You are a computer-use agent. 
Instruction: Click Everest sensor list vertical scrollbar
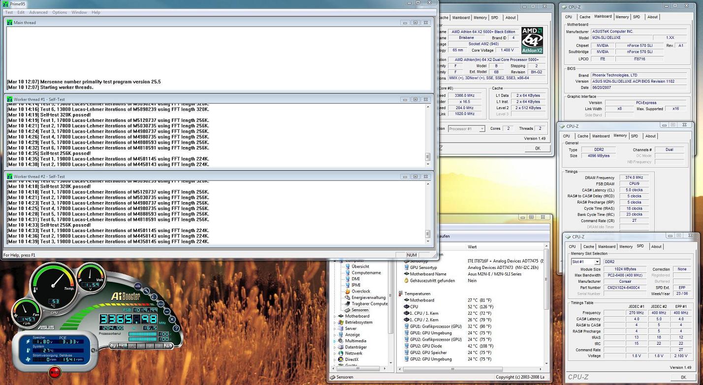click(546, 305)
